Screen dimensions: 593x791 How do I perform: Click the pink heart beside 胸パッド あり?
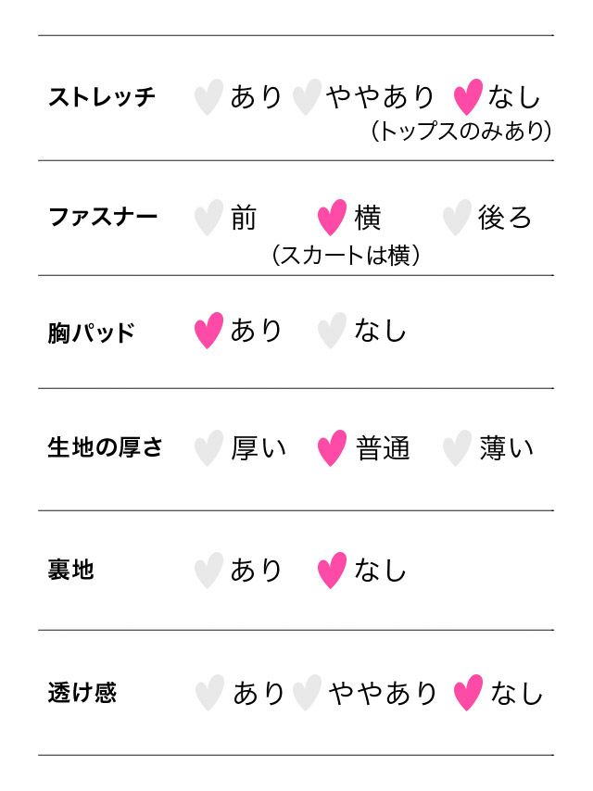tap(208, 331)
